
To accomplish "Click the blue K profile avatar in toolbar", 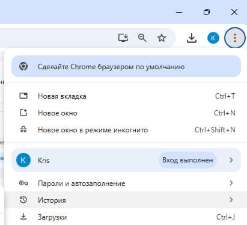I will pyautogui.click(x=213, y=38).
